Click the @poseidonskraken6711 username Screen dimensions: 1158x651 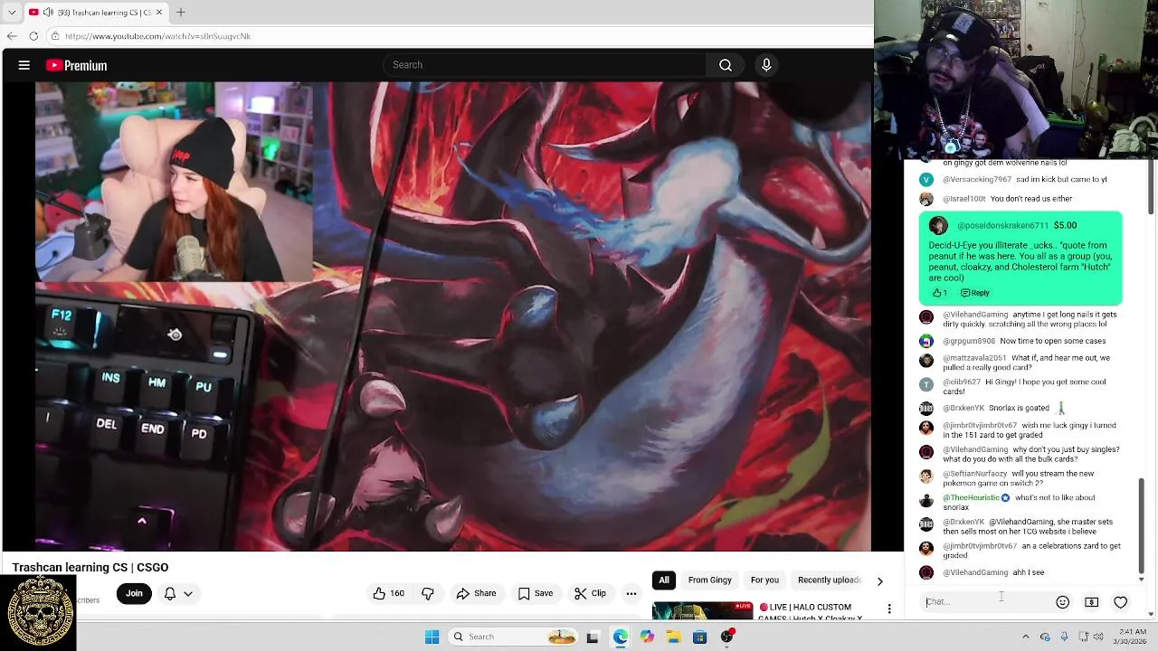point(1002,225)
